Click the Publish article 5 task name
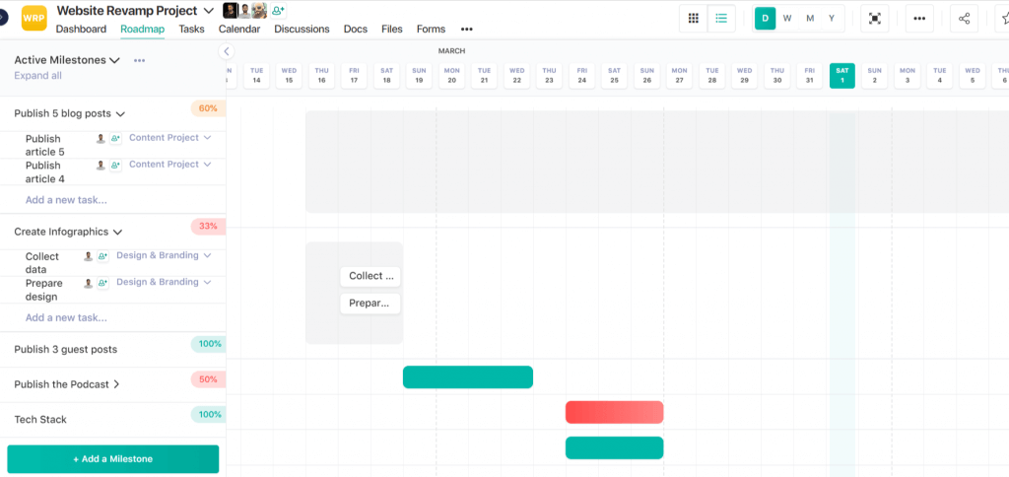The height and width of the screenshot is (477, 1009). tap(45, 146)
